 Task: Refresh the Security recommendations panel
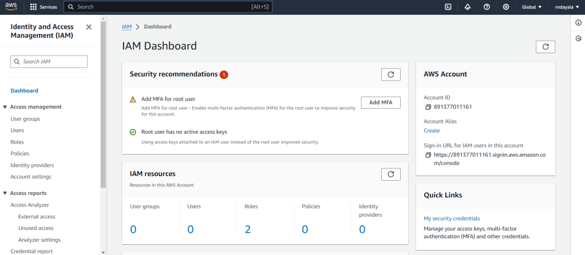(x=390, y=74)
